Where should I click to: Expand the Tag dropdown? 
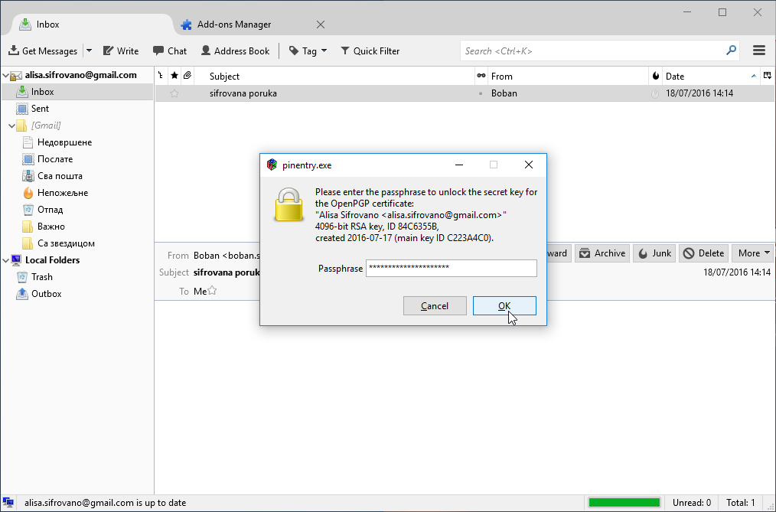[x=324, y=51]
